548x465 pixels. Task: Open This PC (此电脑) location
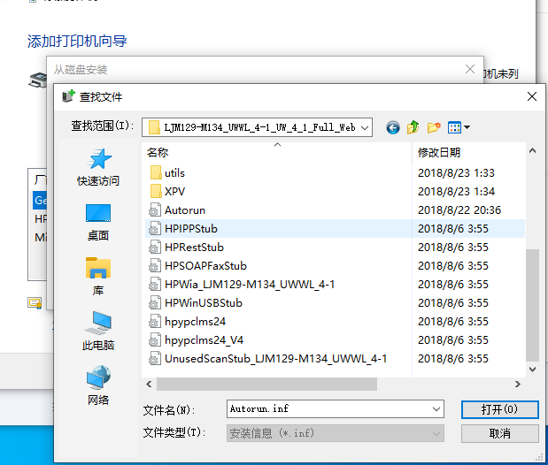[98, 331]
